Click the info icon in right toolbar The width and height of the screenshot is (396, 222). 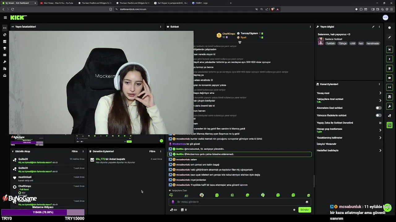tap(390, 28)
